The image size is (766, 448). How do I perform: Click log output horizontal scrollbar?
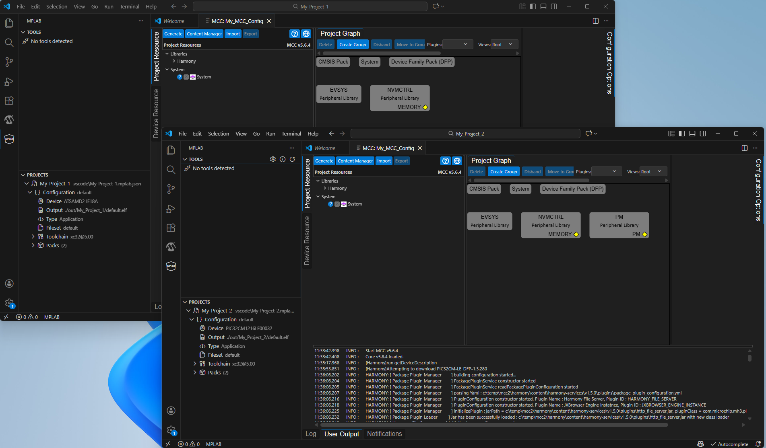click(494, 425)
